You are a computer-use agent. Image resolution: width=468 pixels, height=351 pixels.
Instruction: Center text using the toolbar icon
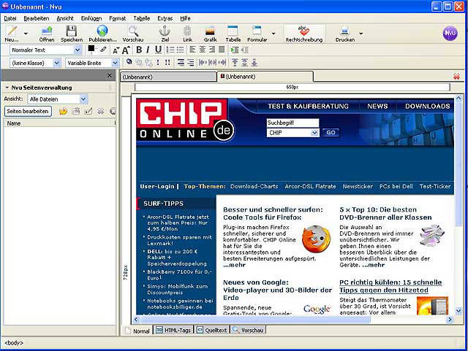pyautogui.click(x=203, y=50)
